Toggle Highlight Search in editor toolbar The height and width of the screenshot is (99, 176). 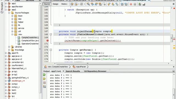pos(100,4)
